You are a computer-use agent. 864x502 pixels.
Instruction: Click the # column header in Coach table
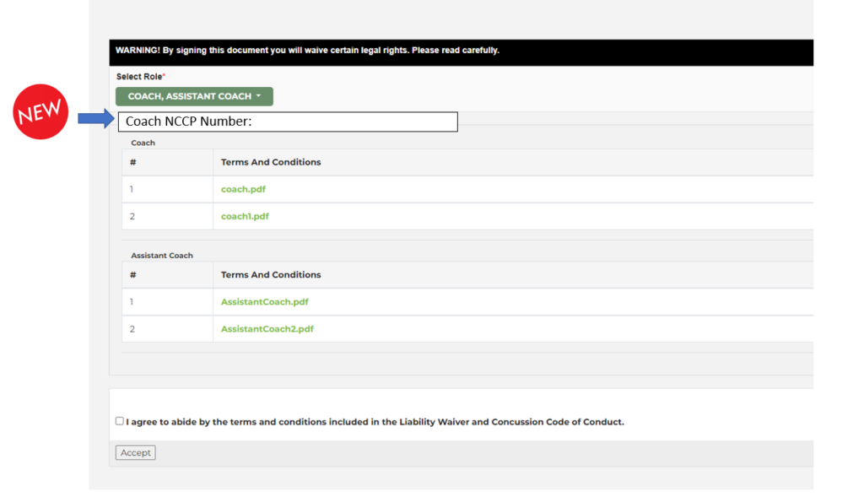133,162
